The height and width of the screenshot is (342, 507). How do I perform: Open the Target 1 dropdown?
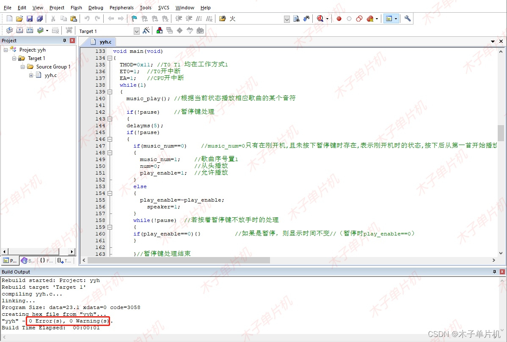[x=136, y=31]
